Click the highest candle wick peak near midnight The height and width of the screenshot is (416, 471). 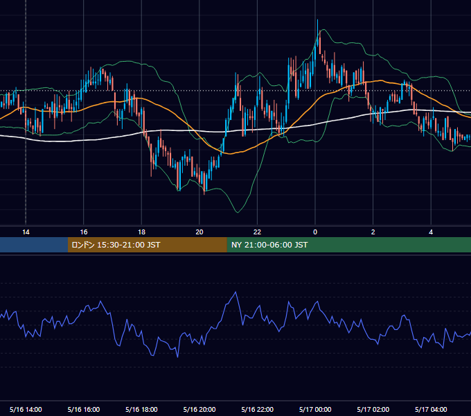317,20
